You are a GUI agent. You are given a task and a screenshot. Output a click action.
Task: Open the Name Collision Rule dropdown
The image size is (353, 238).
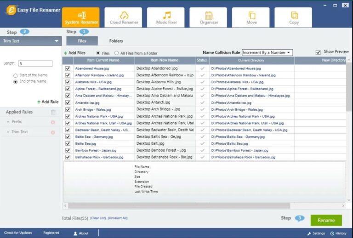267,52
